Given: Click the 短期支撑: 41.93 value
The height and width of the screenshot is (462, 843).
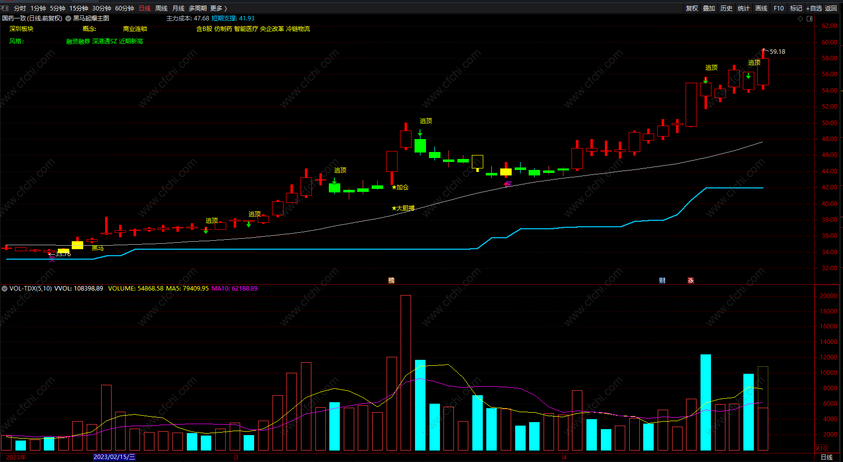Looking at the screenshot, I should pos(233,18).
